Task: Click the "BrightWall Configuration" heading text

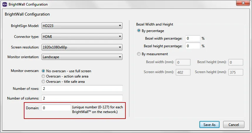Action: click(27, 14)
